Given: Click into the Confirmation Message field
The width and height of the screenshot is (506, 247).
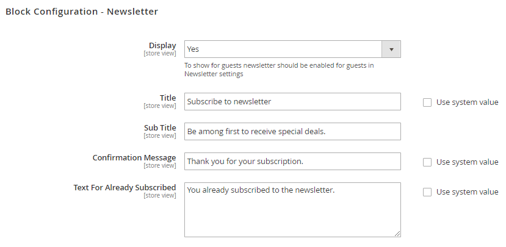Looking at the screenshot, I should click(292, 162).
